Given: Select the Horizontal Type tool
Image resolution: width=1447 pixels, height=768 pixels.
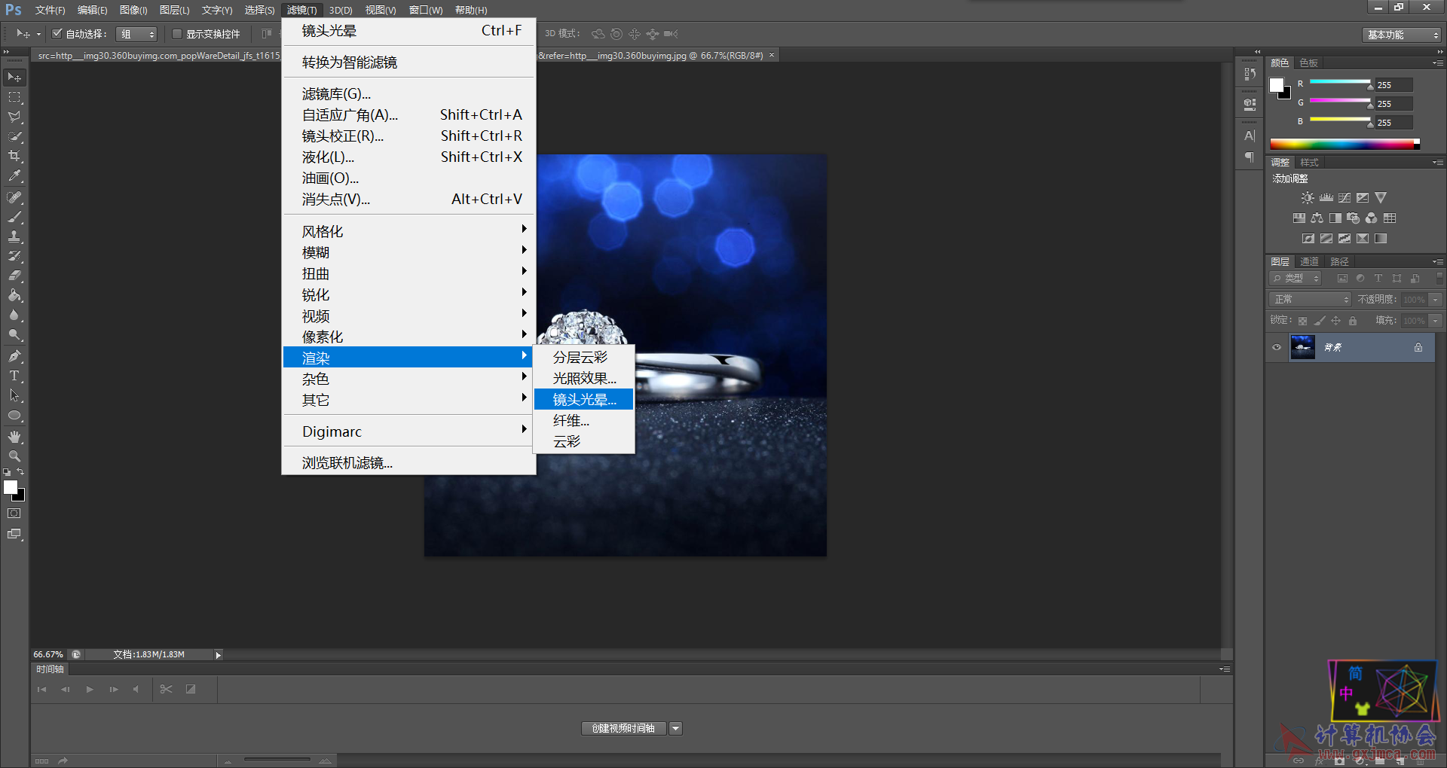Looking at the screenshot, I should point(14,376).
